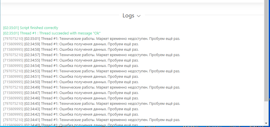
Task: Open action ID 797075210 at 02:34:49
Action: click(13, 87)
